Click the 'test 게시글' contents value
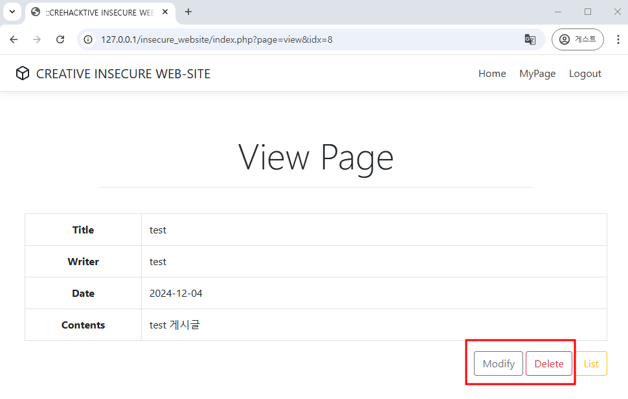Image resolution: width=628 pixels, height=399 pixels. 175,325
